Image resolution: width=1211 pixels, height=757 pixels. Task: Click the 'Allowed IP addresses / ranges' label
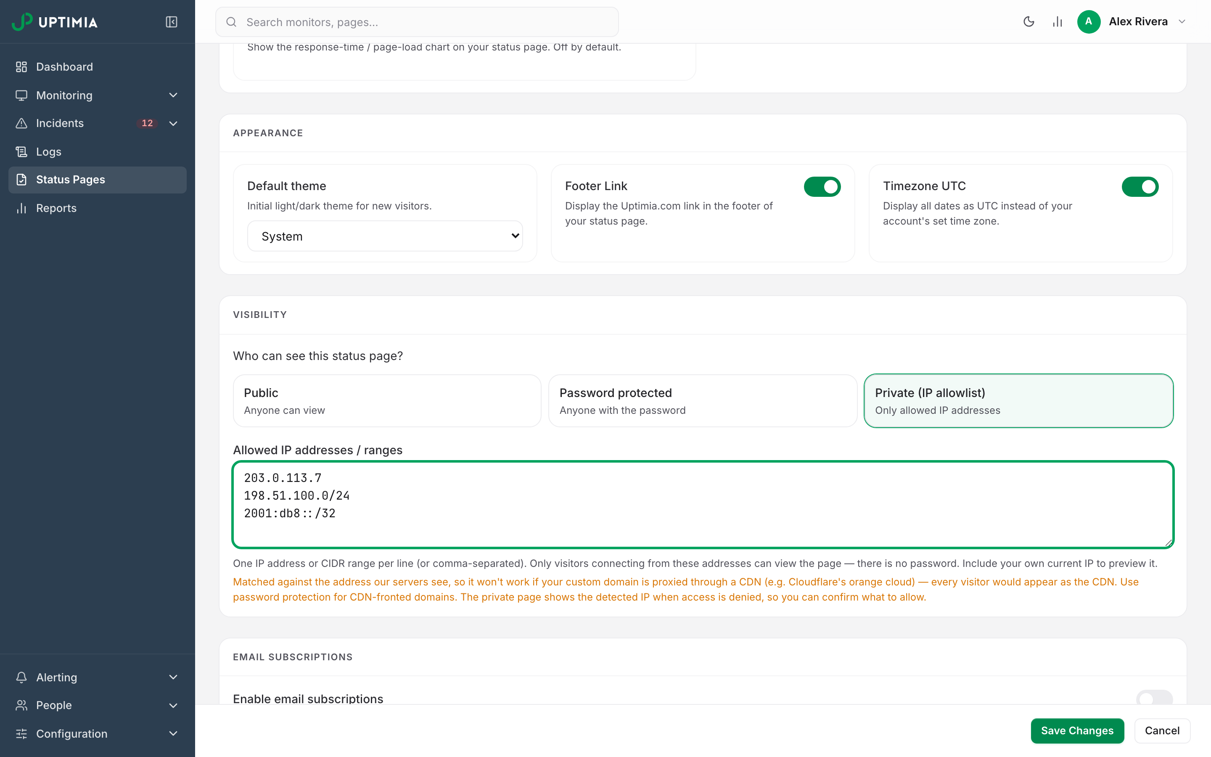[318, 450]
